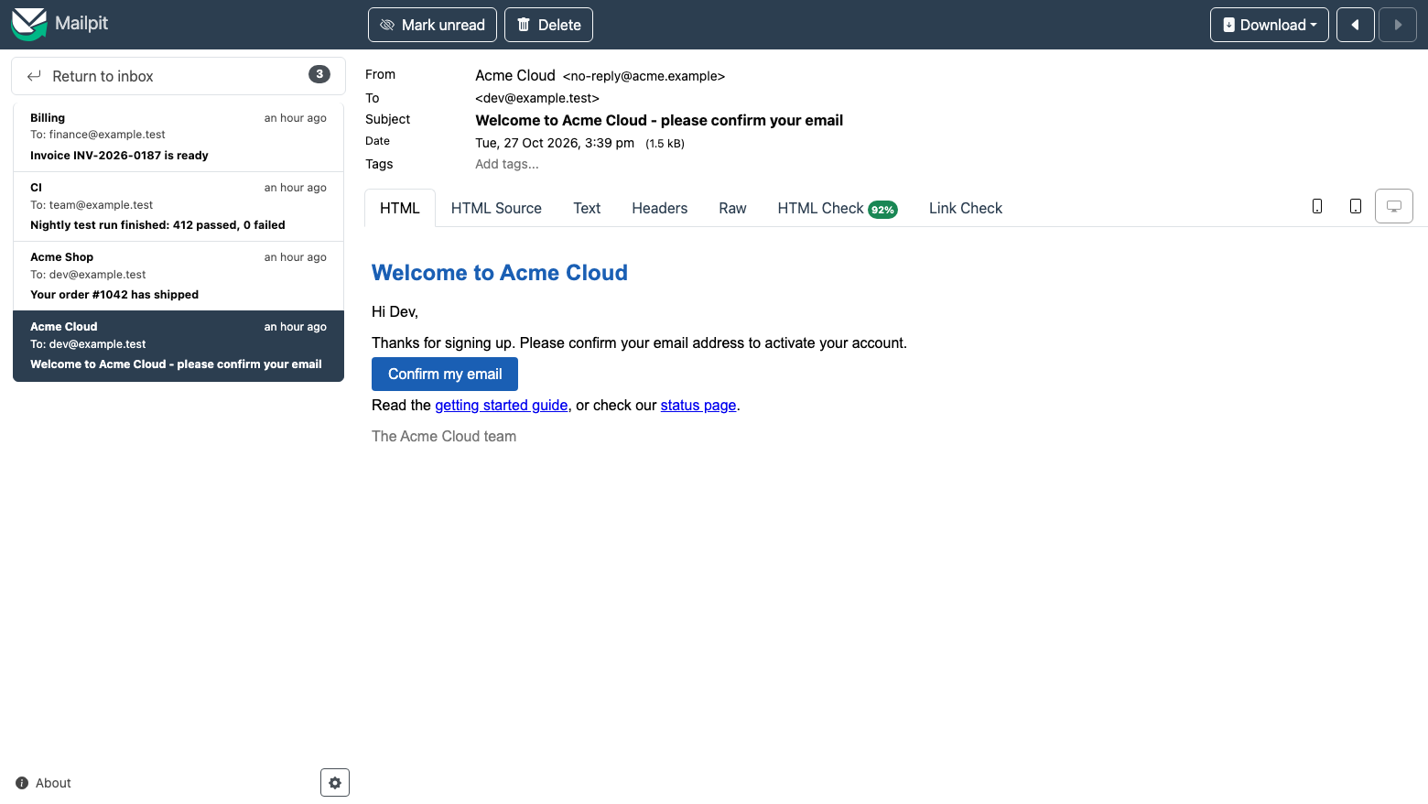Open the status page link

[x=698, y=405]
